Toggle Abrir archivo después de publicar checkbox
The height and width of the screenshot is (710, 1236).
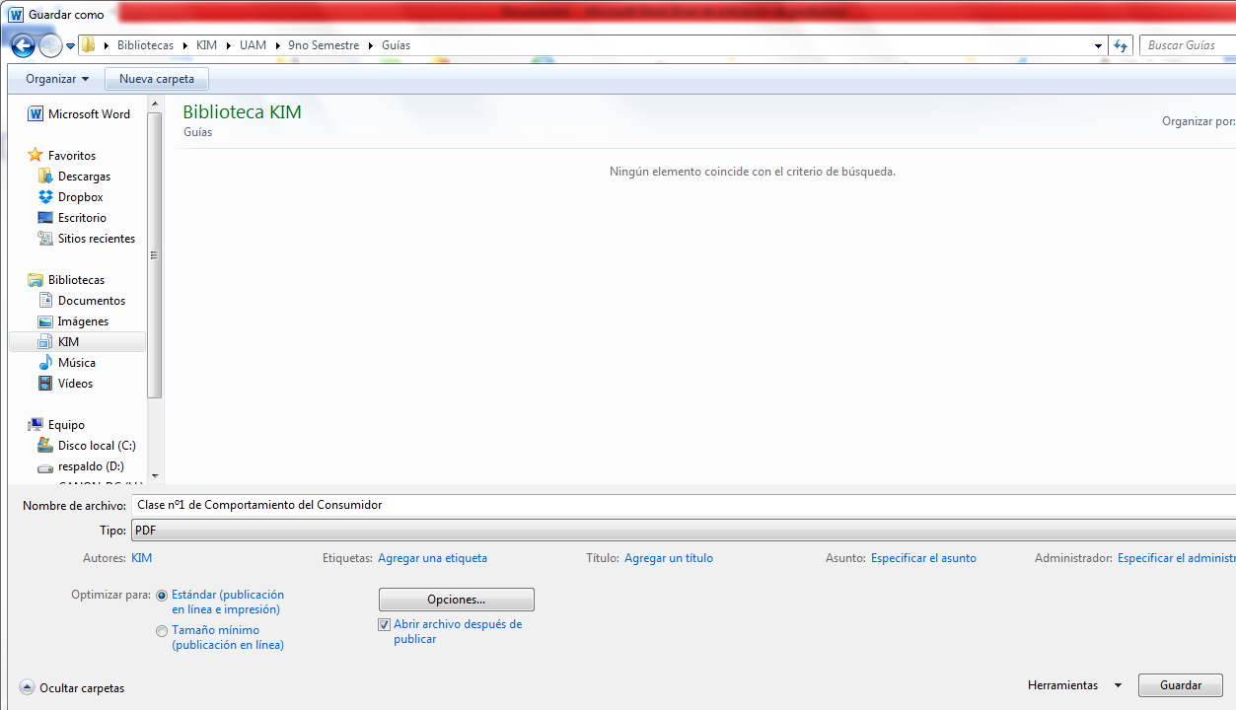click(x=385, y=625)
